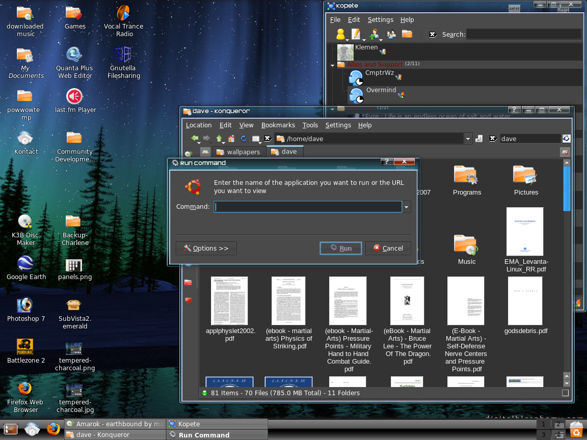The width and height of the screenshot is (587, 440).
Task: Click the Back arrow in Konqueror toolbar
Action: tap(194, 139)
